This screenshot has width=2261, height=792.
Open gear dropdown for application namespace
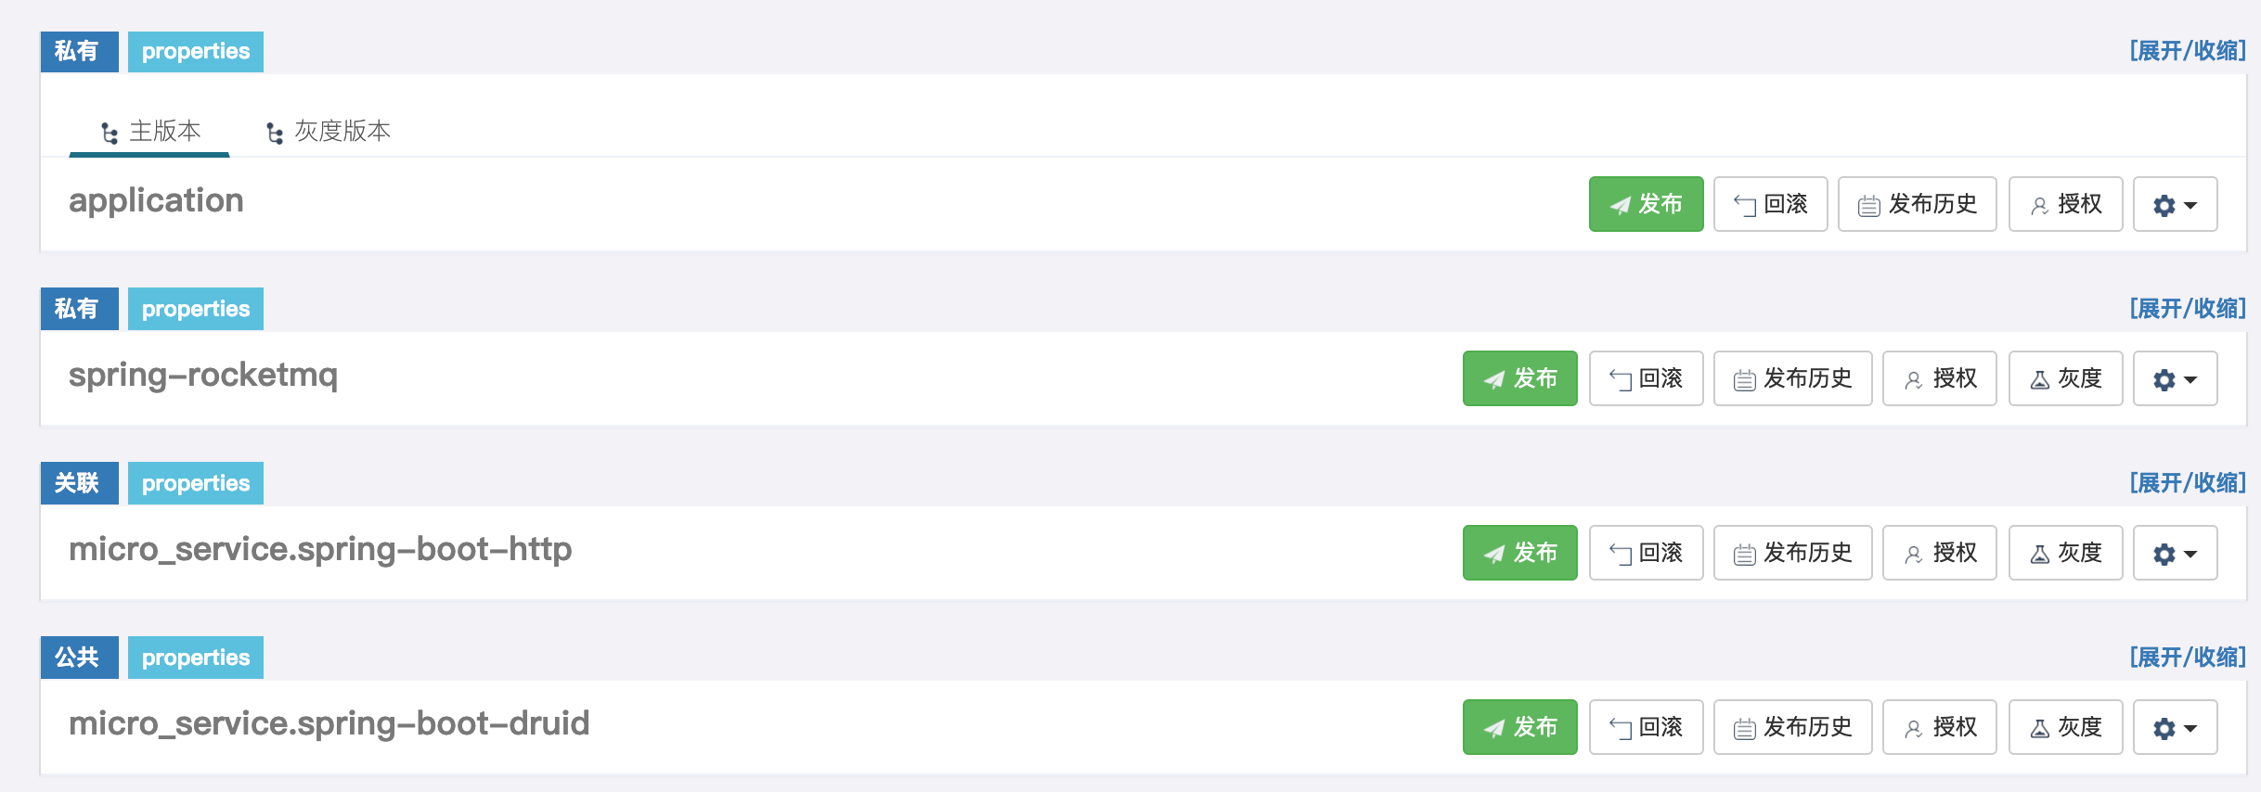coord(2175,205)
